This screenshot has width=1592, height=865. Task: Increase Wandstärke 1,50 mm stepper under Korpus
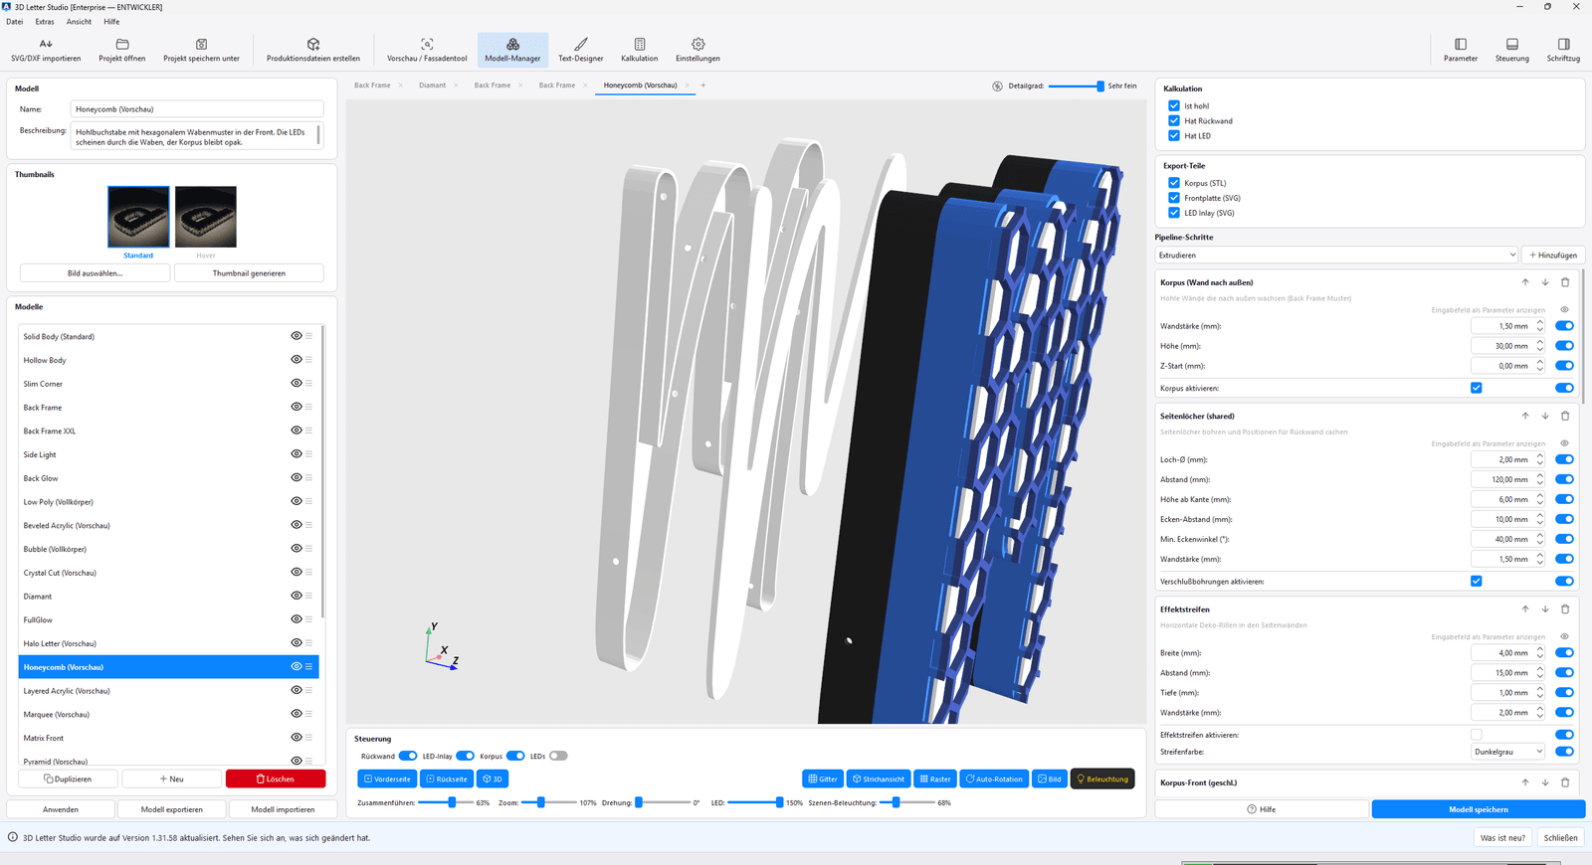pyautogui.click(x=1540, y=322)
